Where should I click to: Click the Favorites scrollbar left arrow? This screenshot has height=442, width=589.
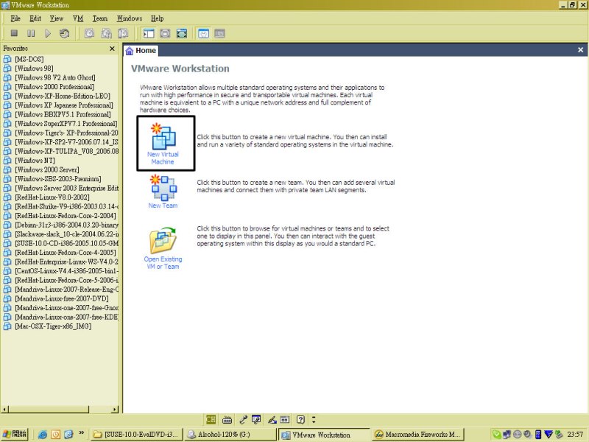click(4, 409)
